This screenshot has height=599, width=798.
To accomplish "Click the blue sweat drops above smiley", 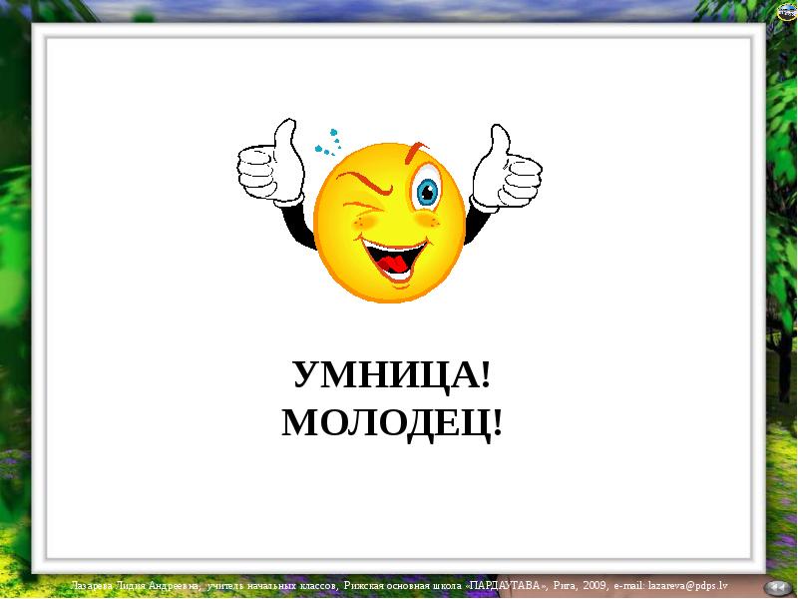I will click(327, 142).
